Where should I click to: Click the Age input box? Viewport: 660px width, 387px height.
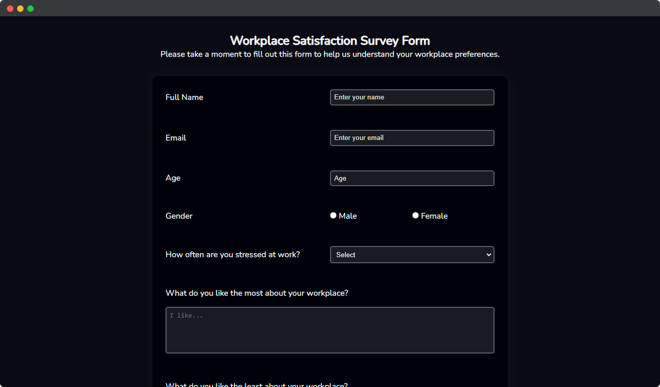click(x=412, y=178)
